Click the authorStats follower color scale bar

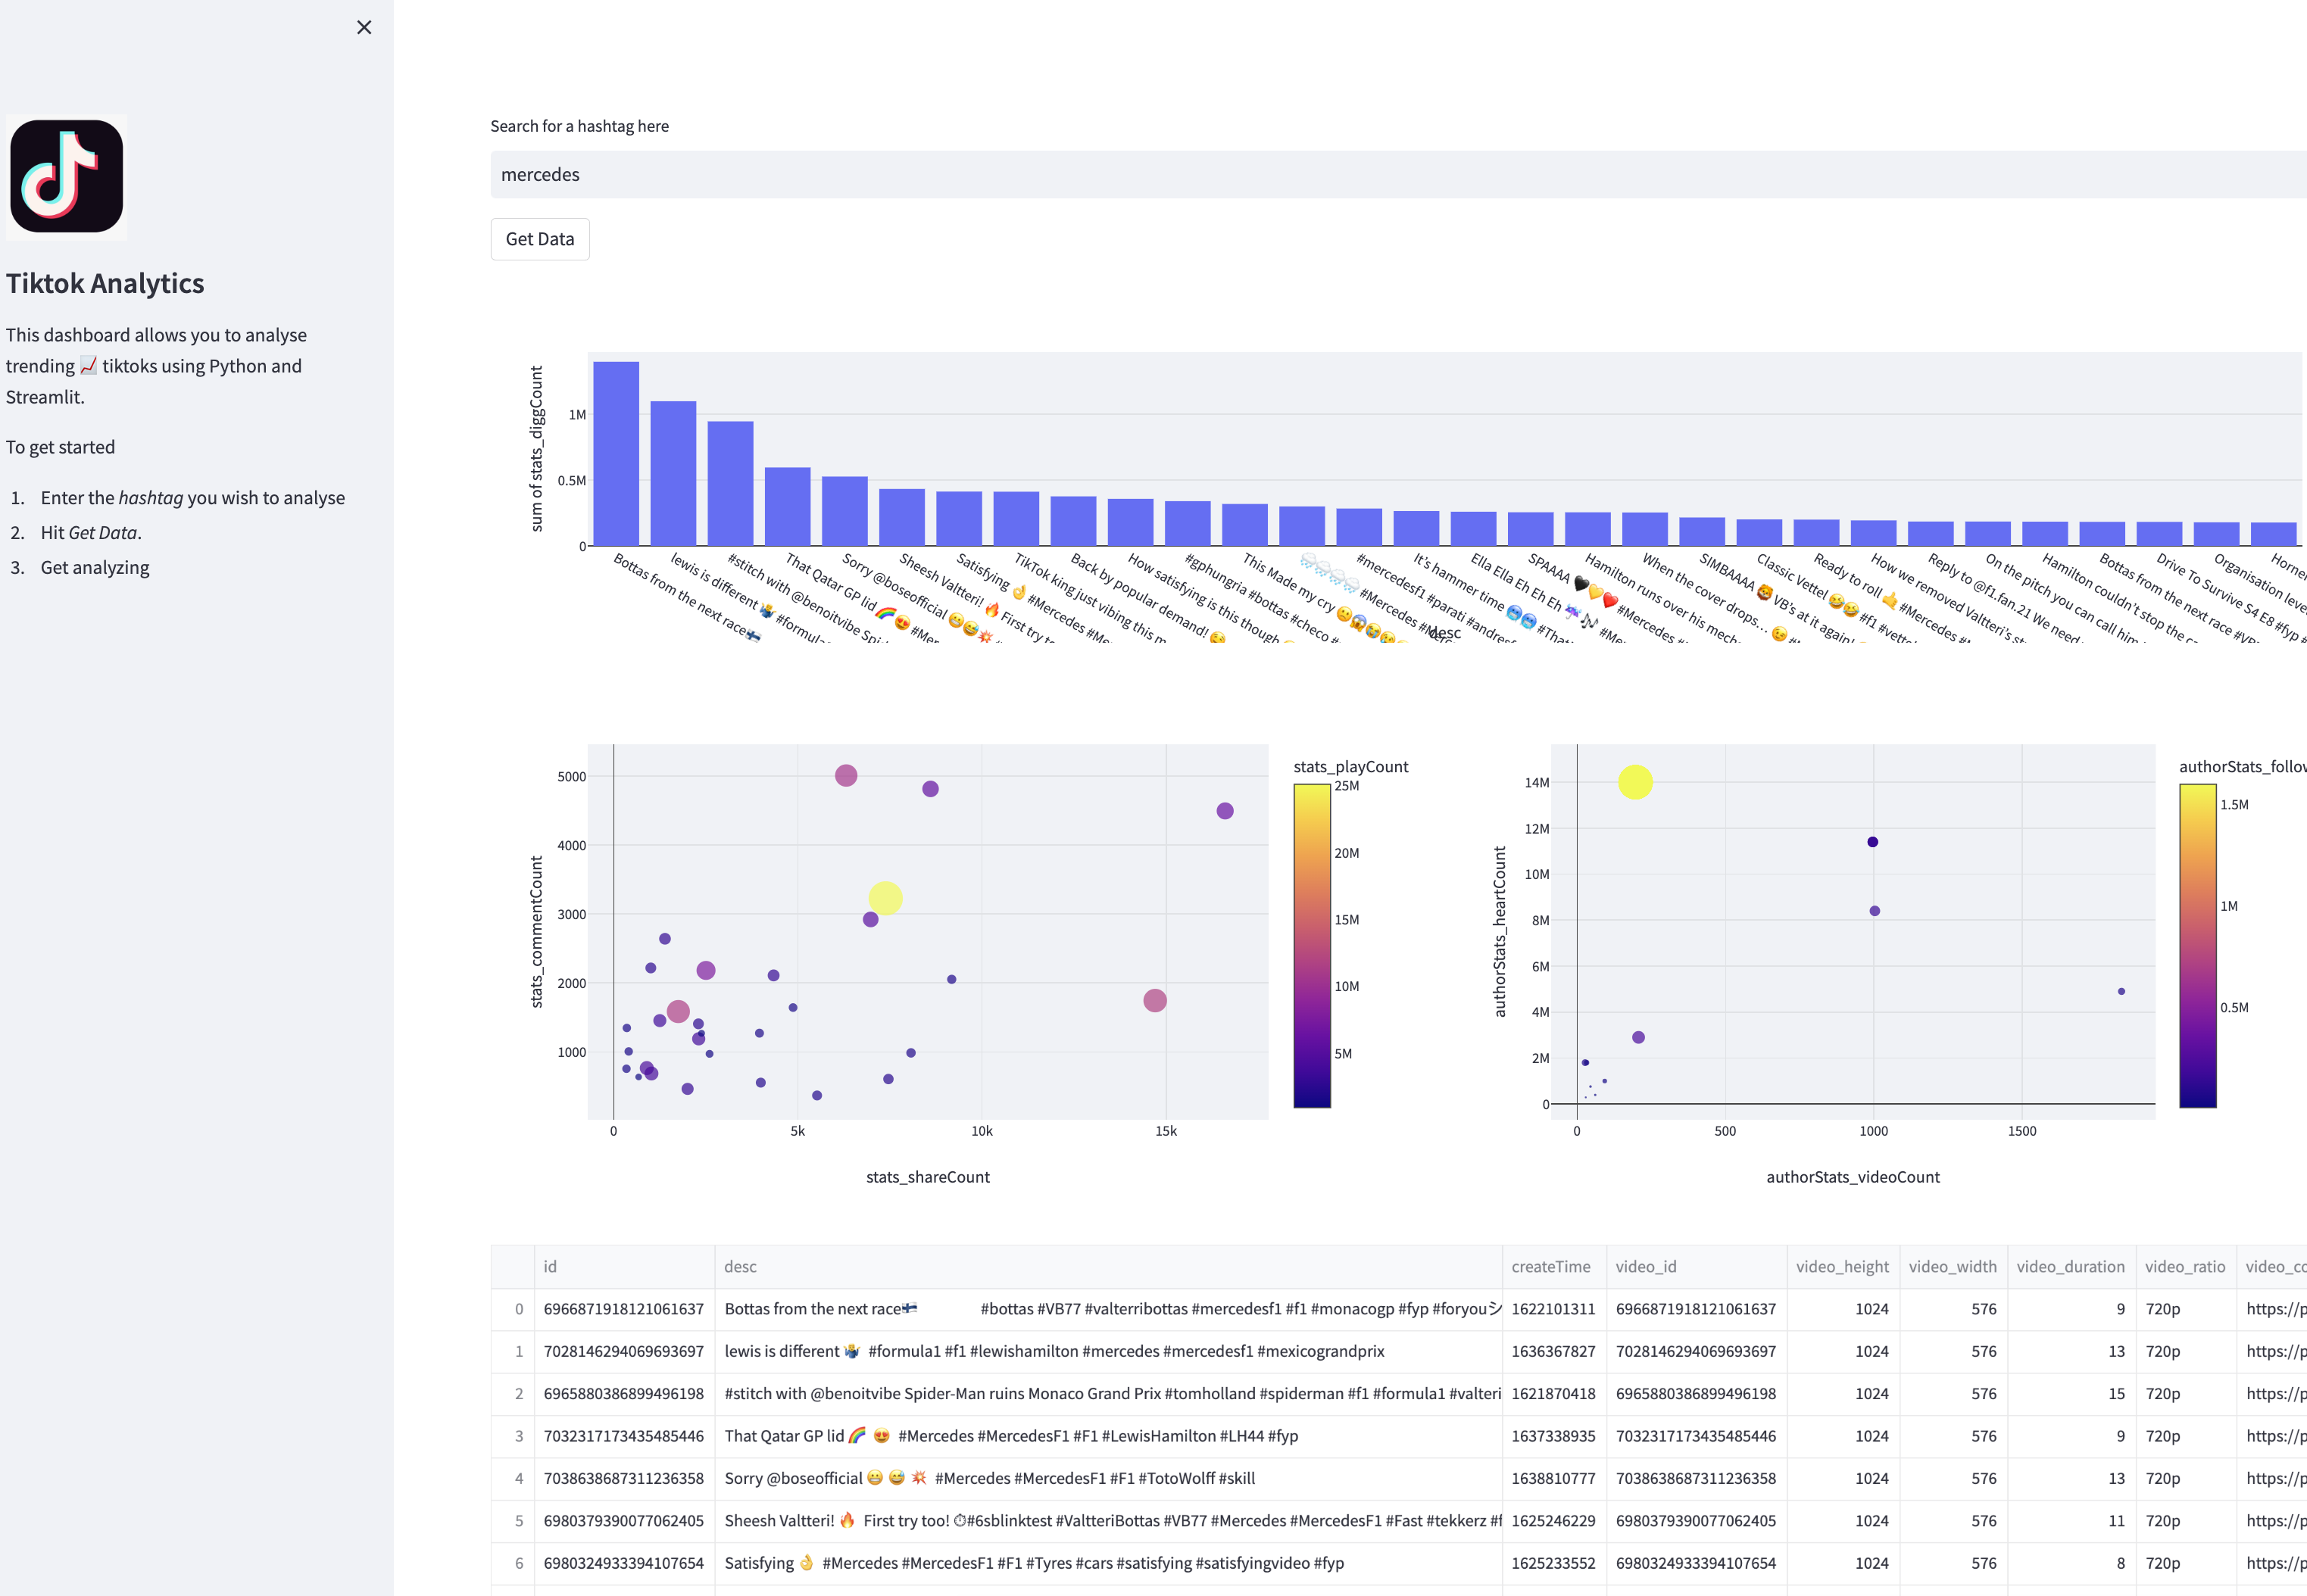click(2198, 946)
